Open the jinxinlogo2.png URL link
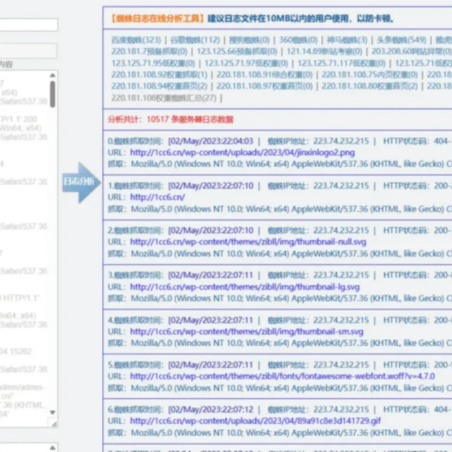452x452 pixels. click(242, 153)
